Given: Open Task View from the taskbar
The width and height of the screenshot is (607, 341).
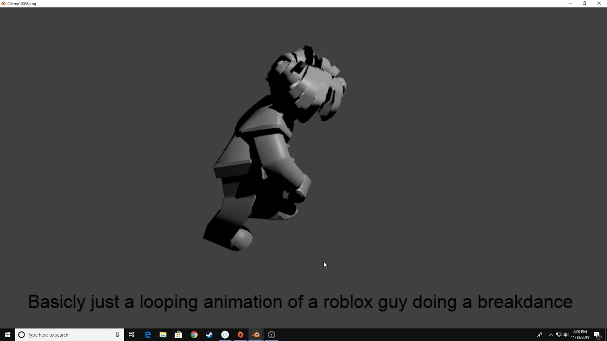Looking at the screenshot, I should [x=131, y=335].
